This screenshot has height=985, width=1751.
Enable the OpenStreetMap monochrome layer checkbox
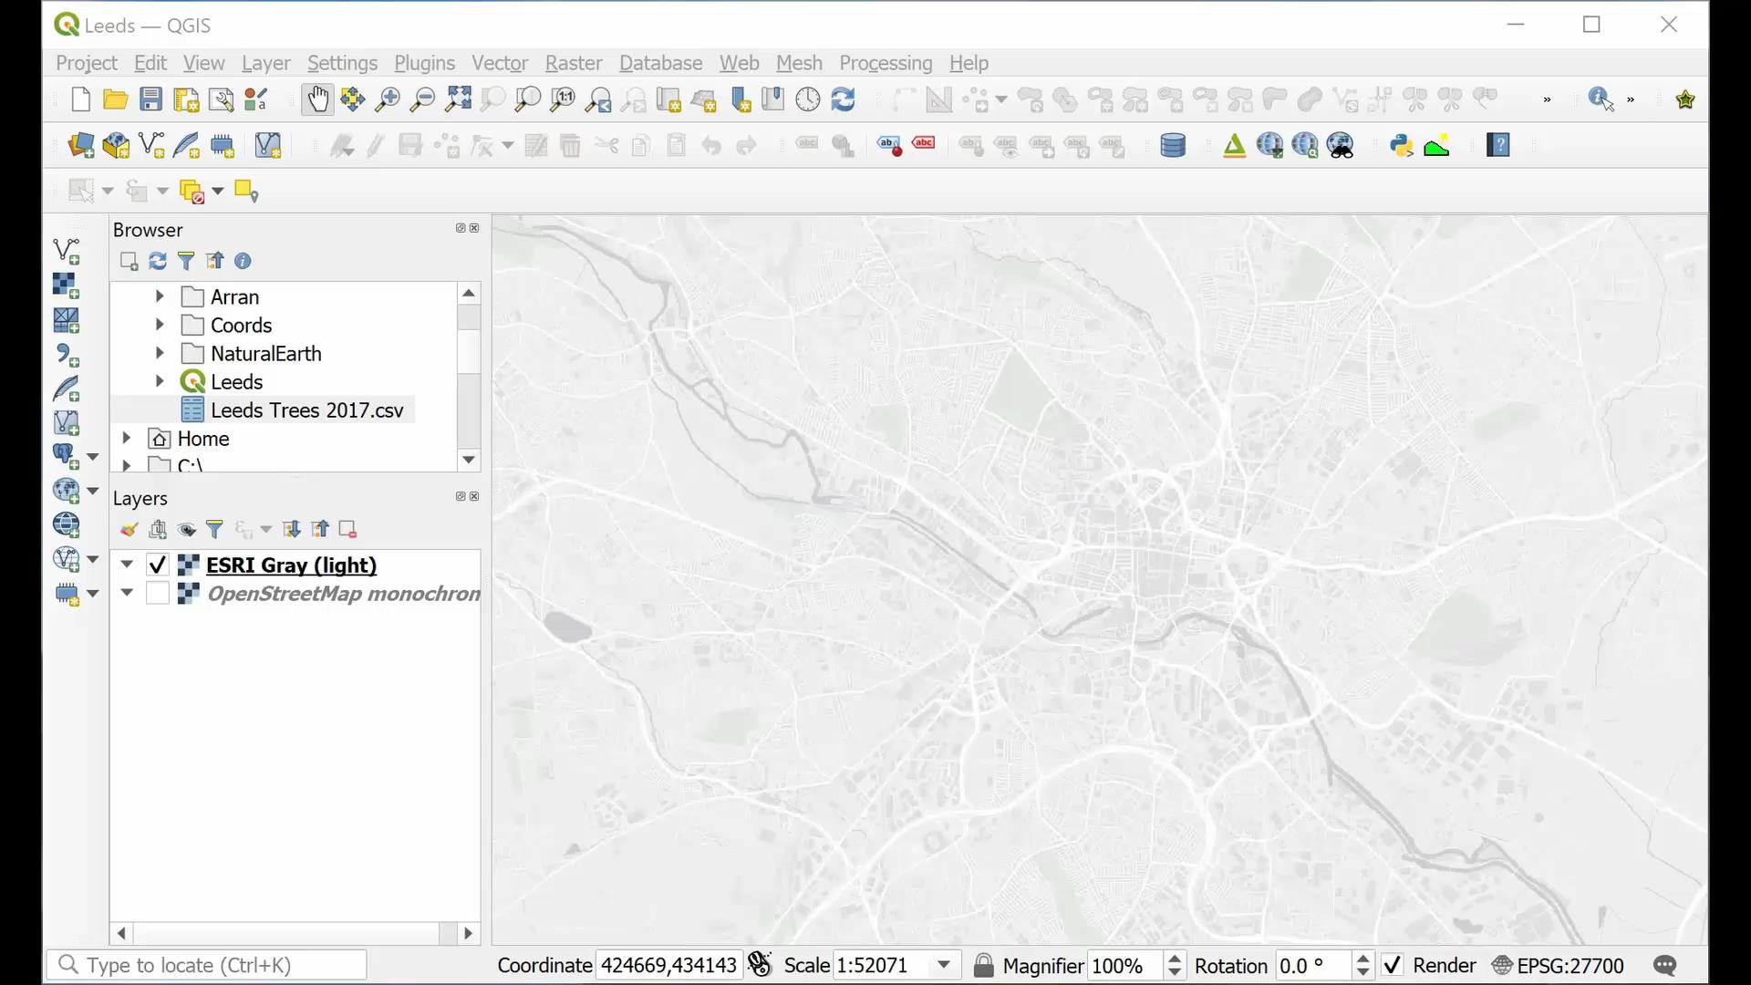(157, 594)
